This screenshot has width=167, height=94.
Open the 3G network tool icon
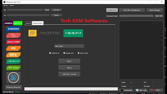[13, 78]
